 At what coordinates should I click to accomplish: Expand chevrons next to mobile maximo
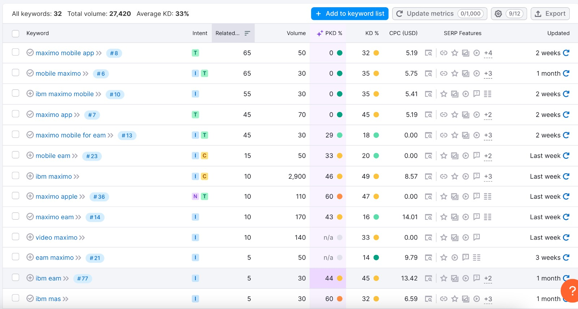click(86, 74)
